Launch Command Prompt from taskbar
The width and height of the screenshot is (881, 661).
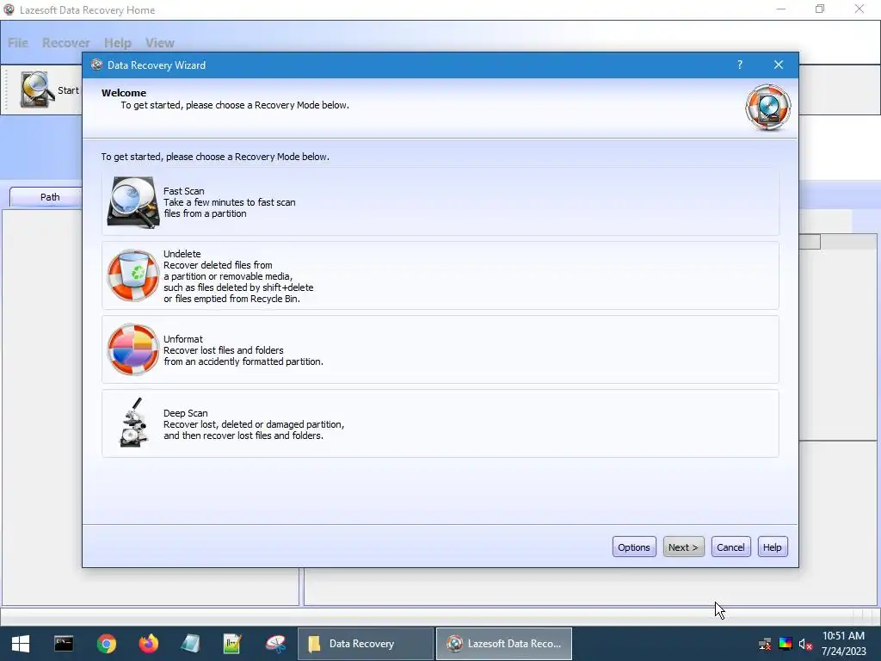click(x=64, y=644)
